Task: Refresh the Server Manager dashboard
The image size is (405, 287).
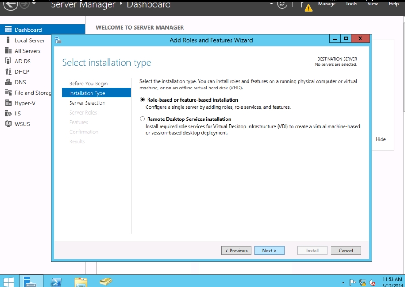Action: coord(282,4)
